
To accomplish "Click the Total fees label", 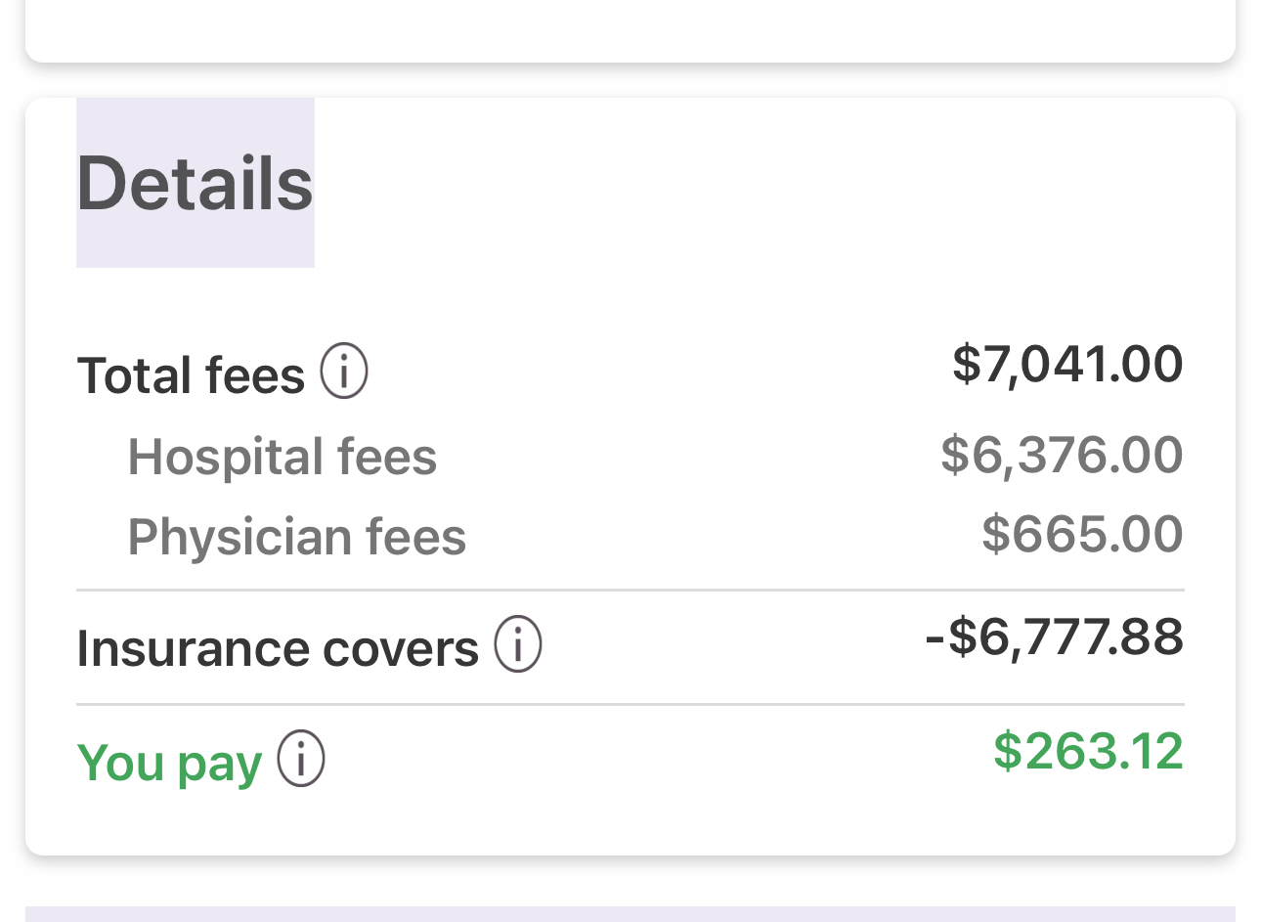I will pos(192,375).
